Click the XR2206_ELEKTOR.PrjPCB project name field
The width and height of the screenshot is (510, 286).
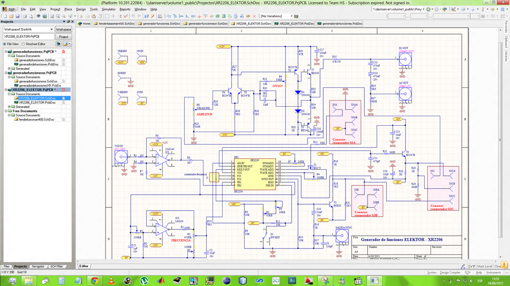pyautogui.click(x=29, y=37)
